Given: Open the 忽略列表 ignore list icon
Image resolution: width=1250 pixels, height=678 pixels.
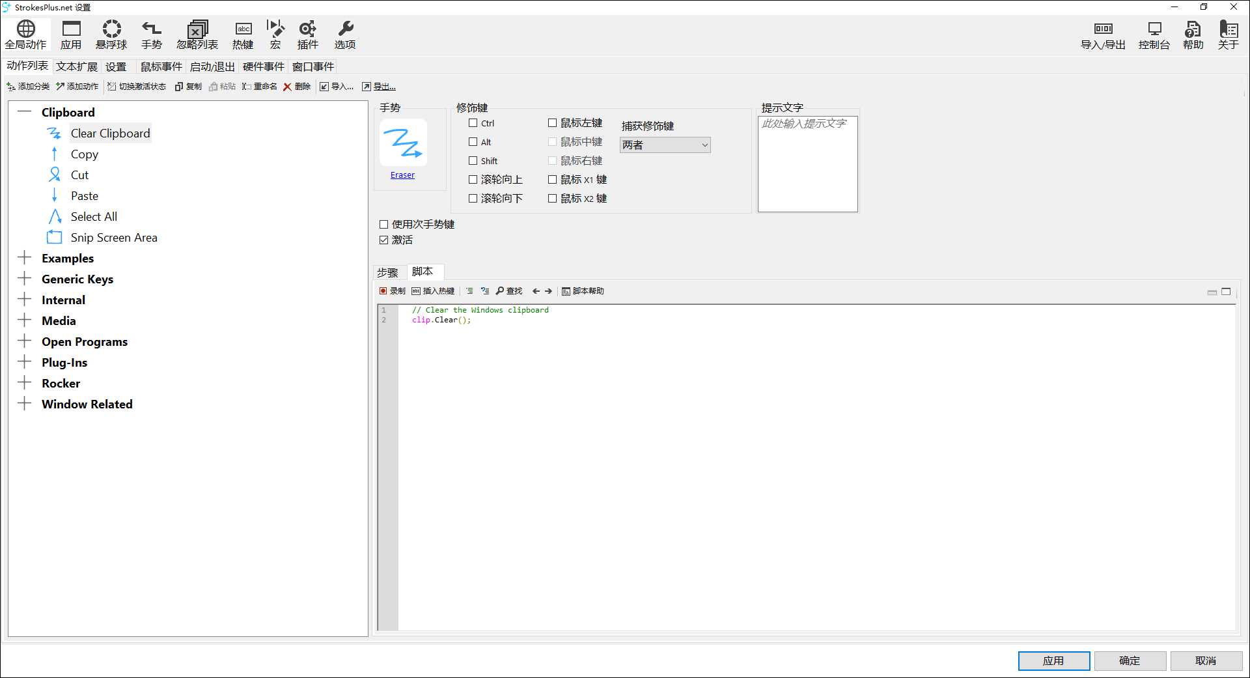Looking at the screenshot, I should click(x=197, y=35).
